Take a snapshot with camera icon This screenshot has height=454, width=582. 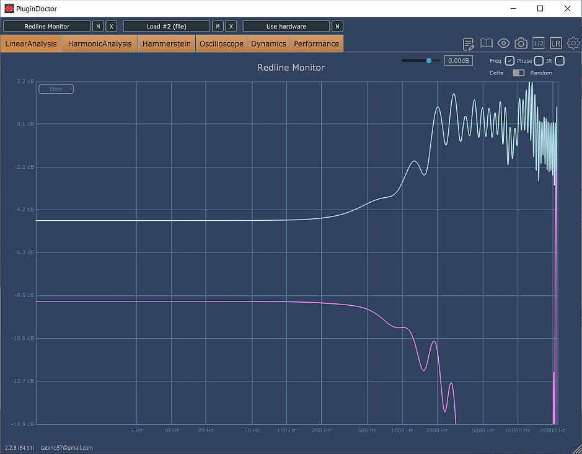(521, 43)
